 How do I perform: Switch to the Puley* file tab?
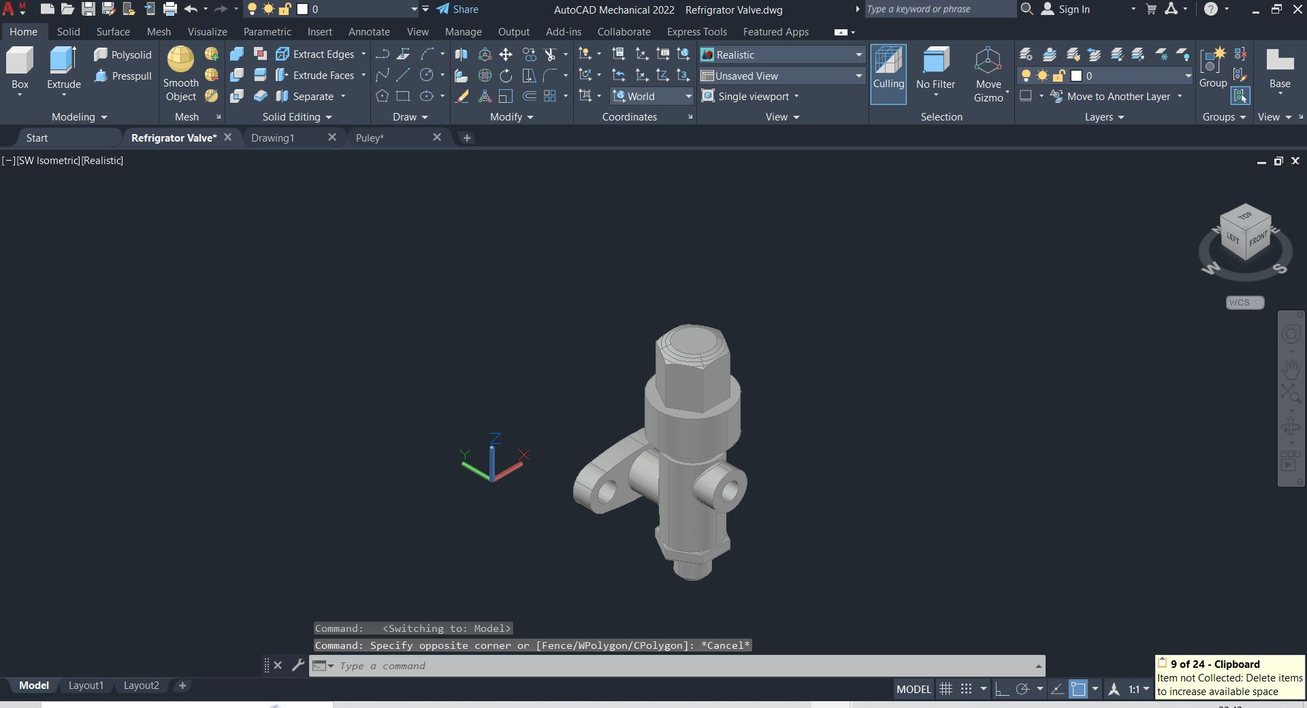click(x=370, y=138)
